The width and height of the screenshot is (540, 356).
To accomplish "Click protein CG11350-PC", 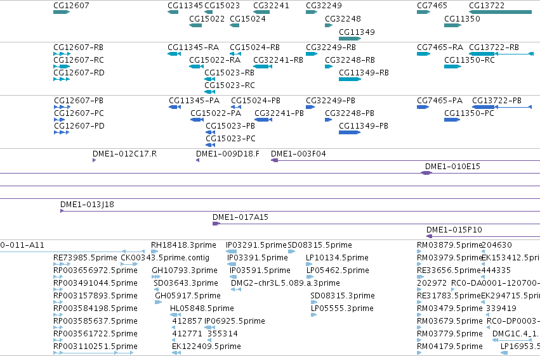I will pyautogui.click(x=469, y=113).
